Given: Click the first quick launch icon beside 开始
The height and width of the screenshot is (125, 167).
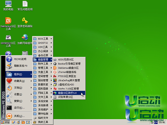Looking at the screenshot, I should 14,122.
